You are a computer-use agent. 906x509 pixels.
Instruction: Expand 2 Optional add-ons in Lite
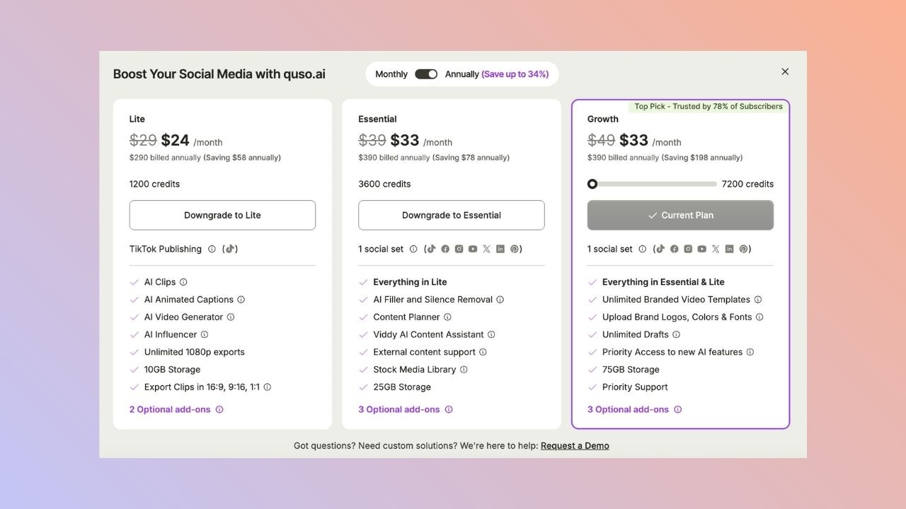(x=170, y=409)
